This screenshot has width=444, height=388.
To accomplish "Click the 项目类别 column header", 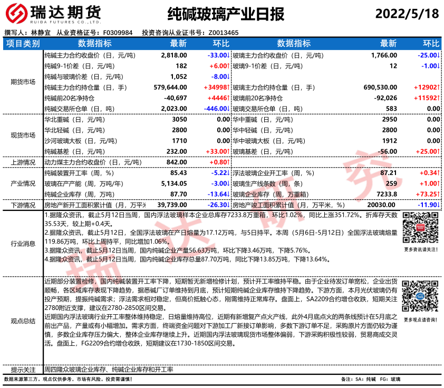I will pos(23,43).
